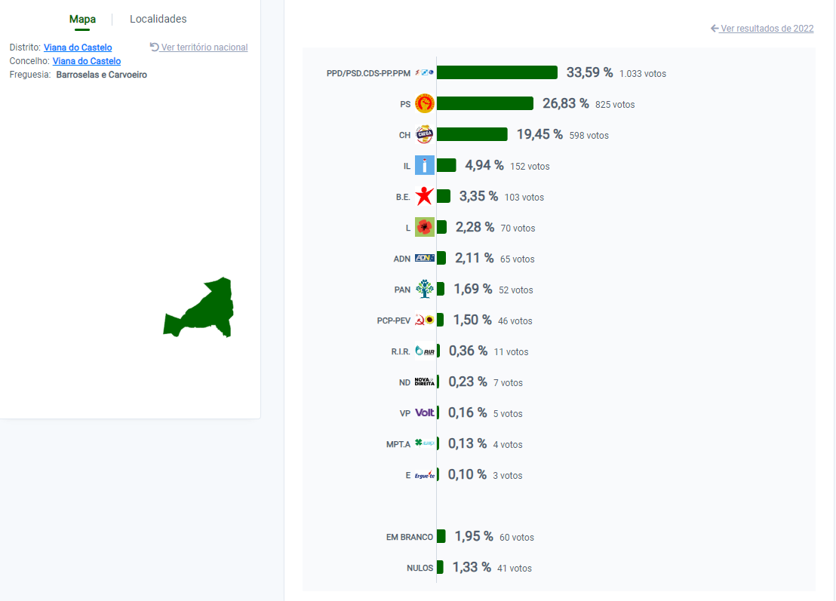Select the Mapa tab
Viewport: 836px width, 601px height.
83,19
